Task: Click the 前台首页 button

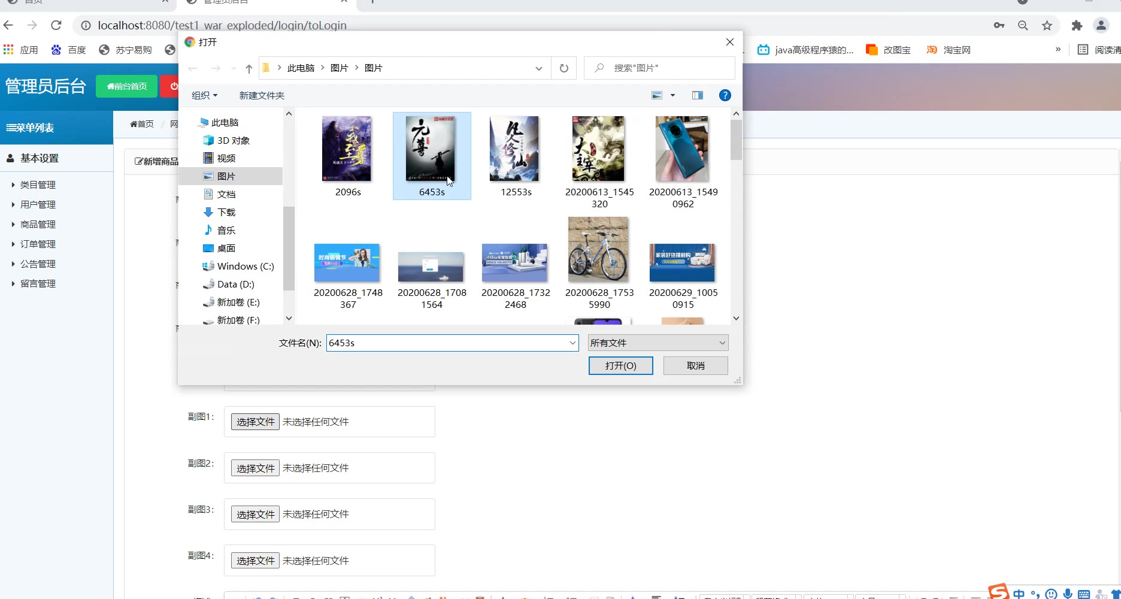Action: pos(127,86)
